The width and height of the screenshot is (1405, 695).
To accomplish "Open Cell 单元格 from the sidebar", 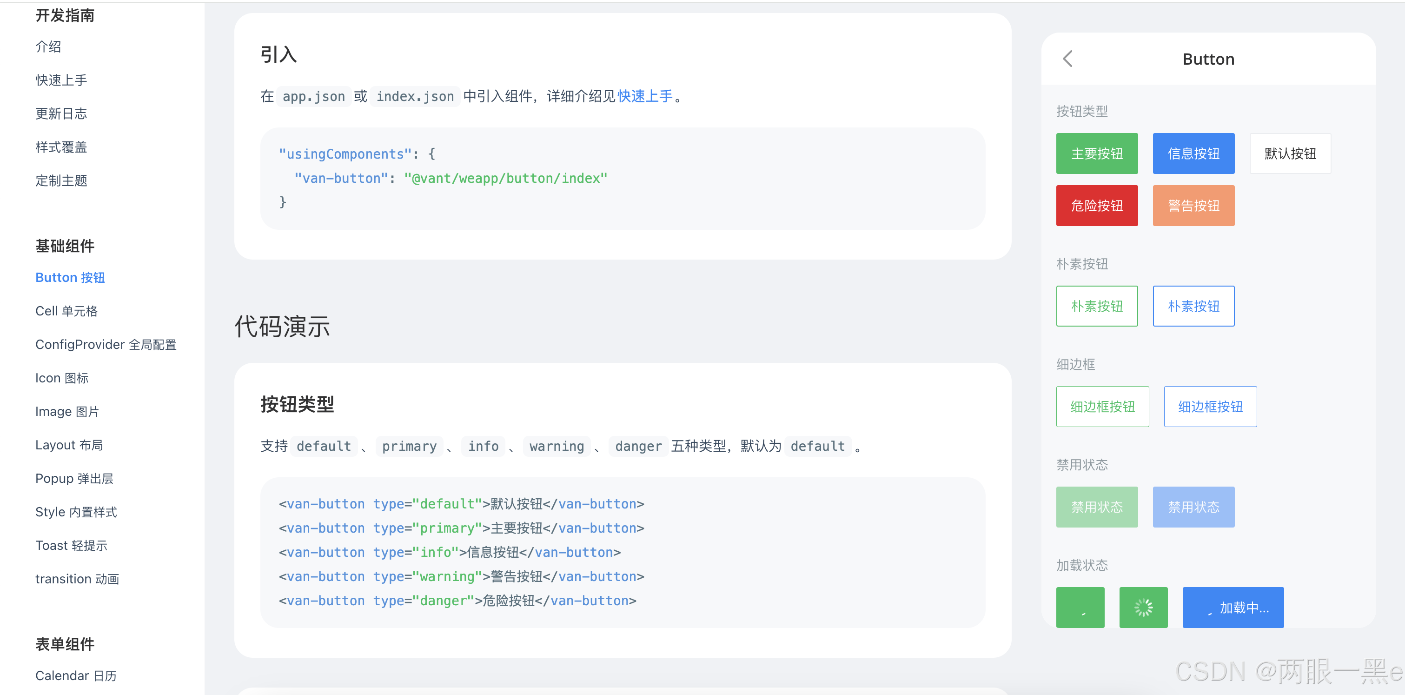I will click(x=66, y=311).
